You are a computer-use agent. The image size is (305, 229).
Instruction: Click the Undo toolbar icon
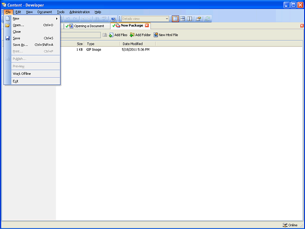click(x=68, y=19)
